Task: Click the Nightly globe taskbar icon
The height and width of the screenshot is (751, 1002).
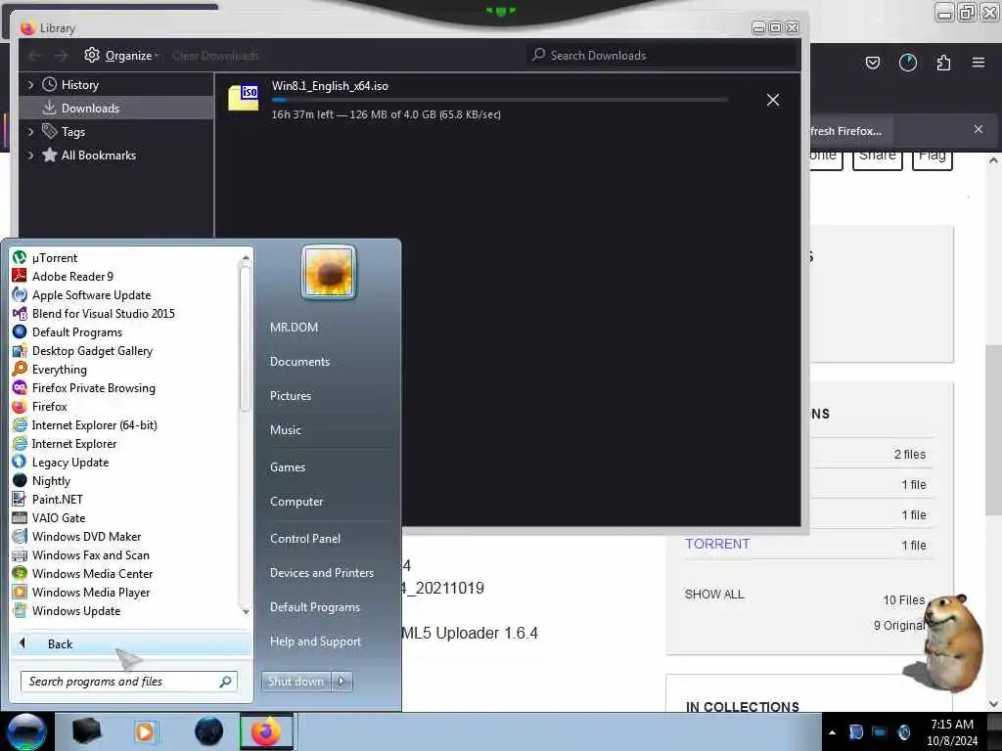Action: (208, 731)
